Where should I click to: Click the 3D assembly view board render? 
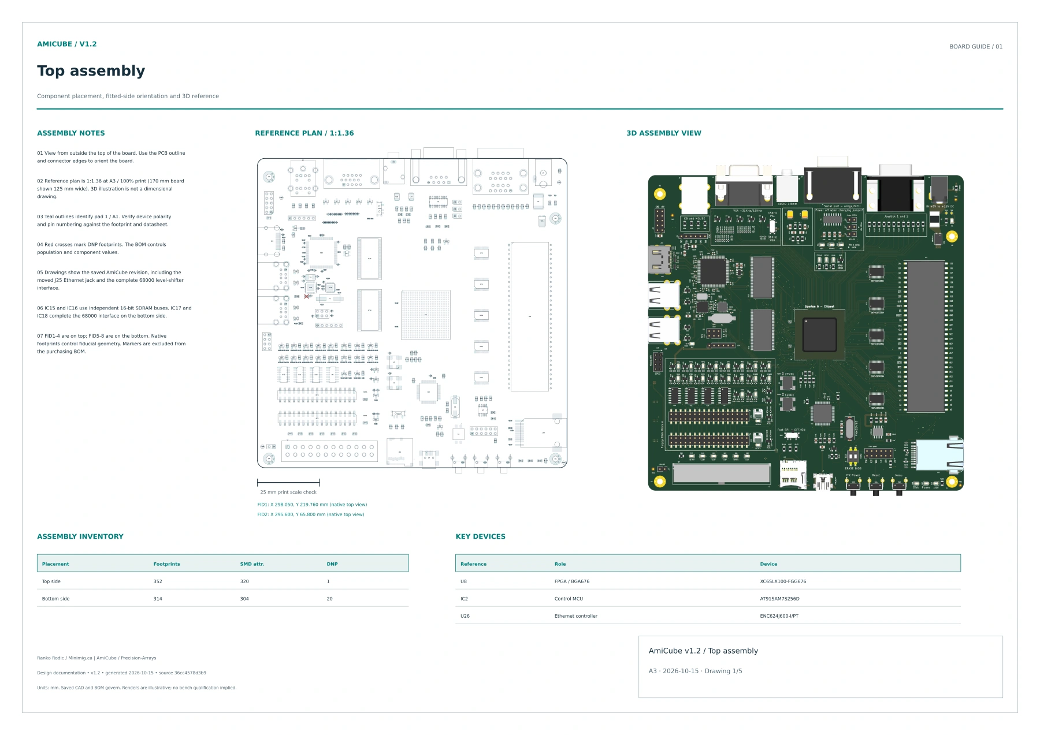(x=806, y=326)
